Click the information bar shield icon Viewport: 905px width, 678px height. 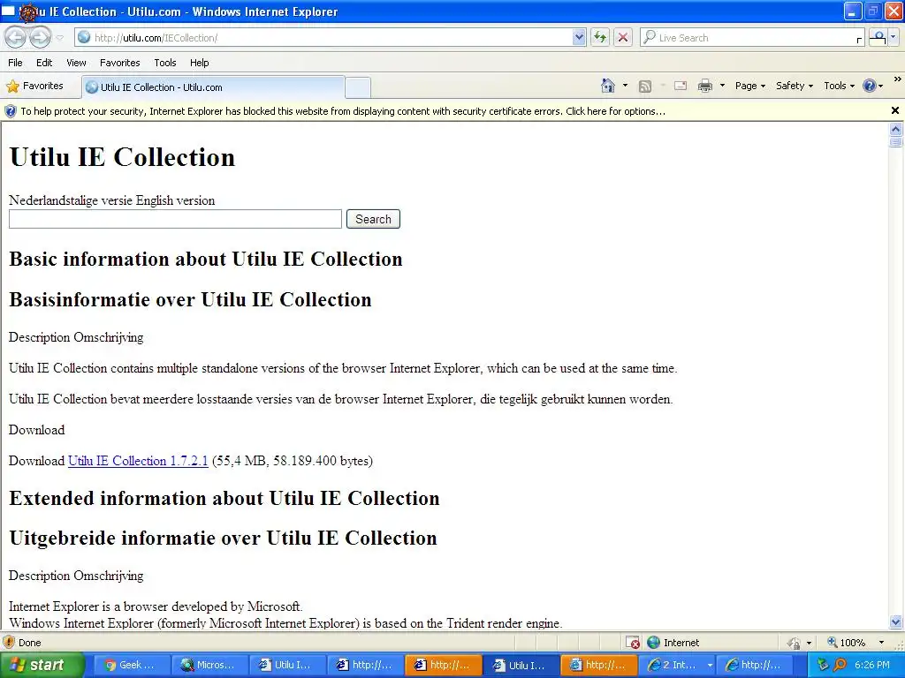11,111
